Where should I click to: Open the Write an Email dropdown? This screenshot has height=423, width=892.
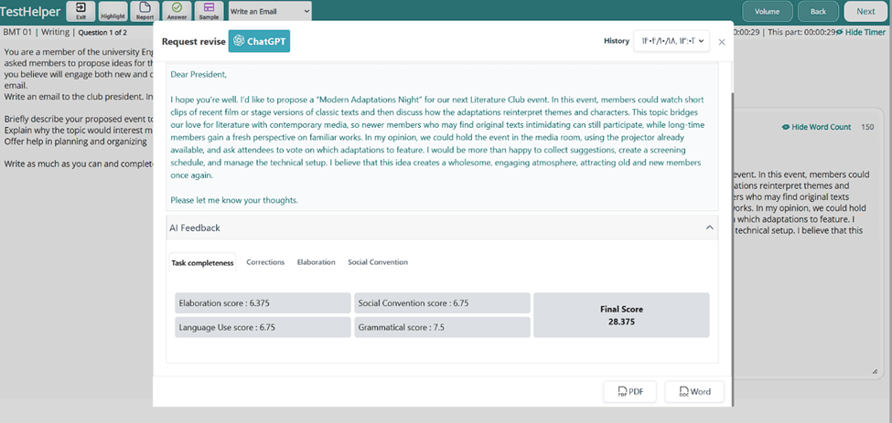click(x=270, y=11)
